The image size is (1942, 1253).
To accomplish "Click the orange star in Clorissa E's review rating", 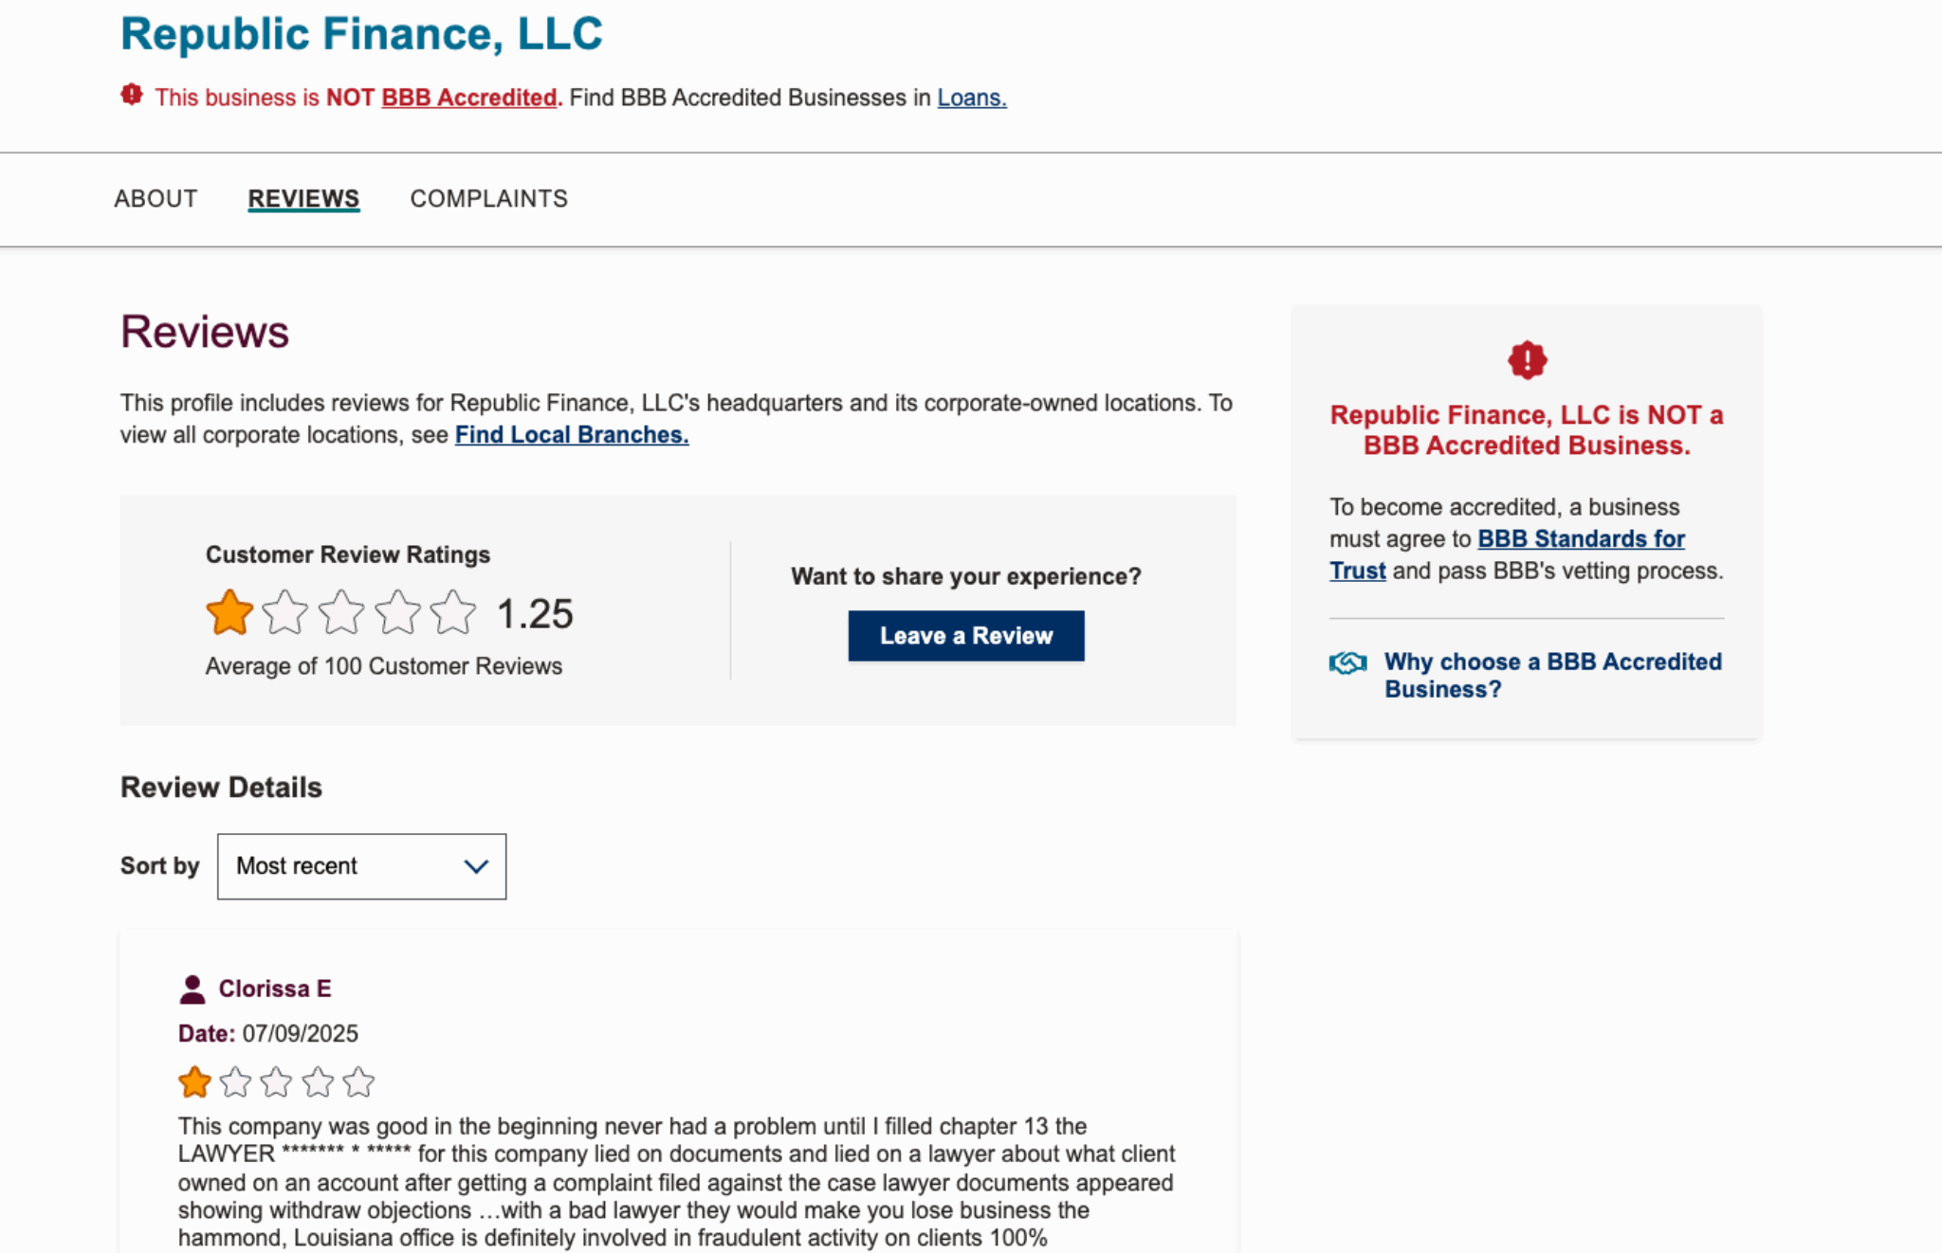I will pyautogui.click(x=194, y=1081).
